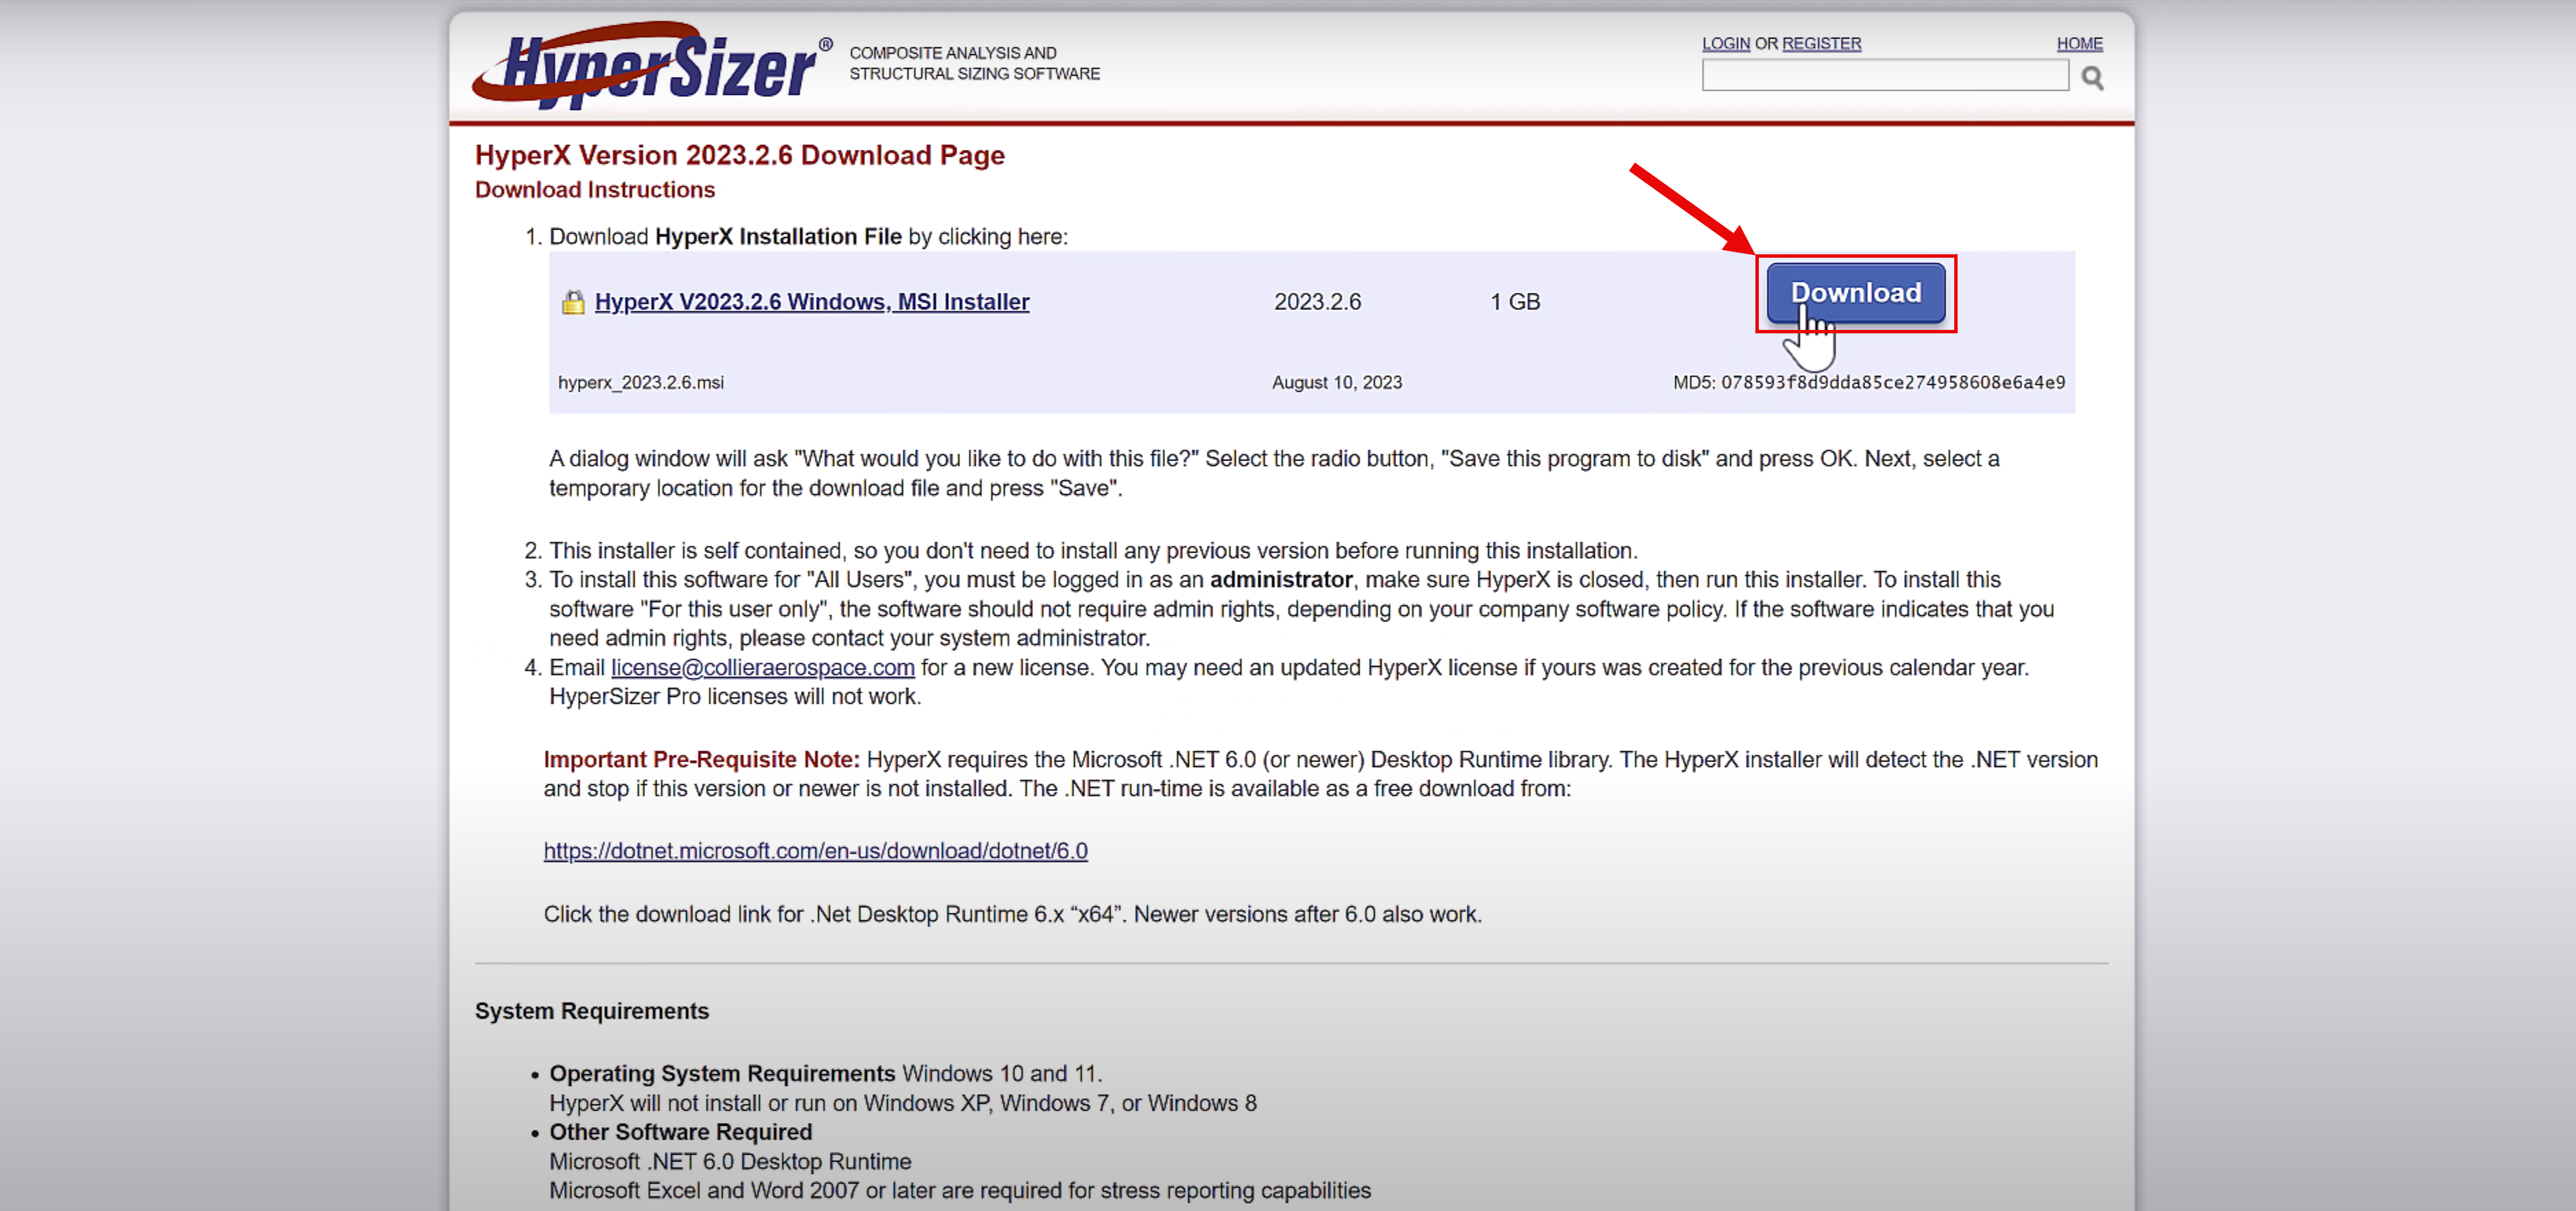The width and height of the screenshot is (2576, 1211).
Task: Click the Download Instructions heading
Action: 595,190
